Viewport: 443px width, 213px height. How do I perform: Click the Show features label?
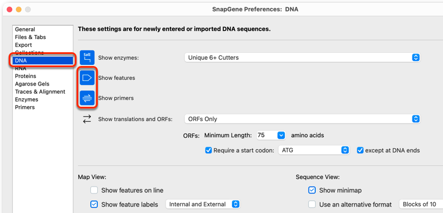[116, 78]
